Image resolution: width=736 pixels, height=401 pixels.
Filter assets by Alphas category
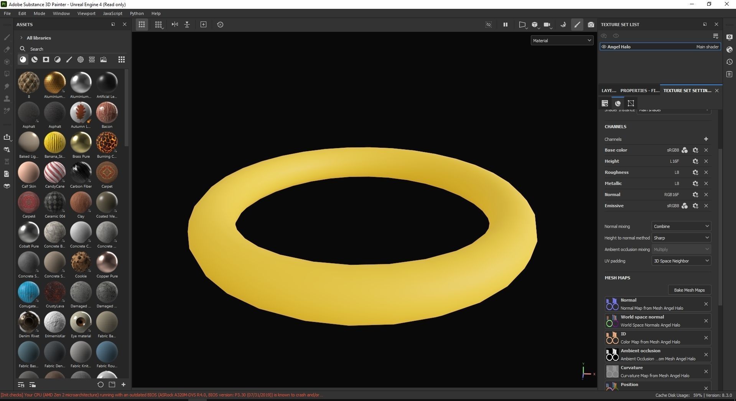click(81, 59)
